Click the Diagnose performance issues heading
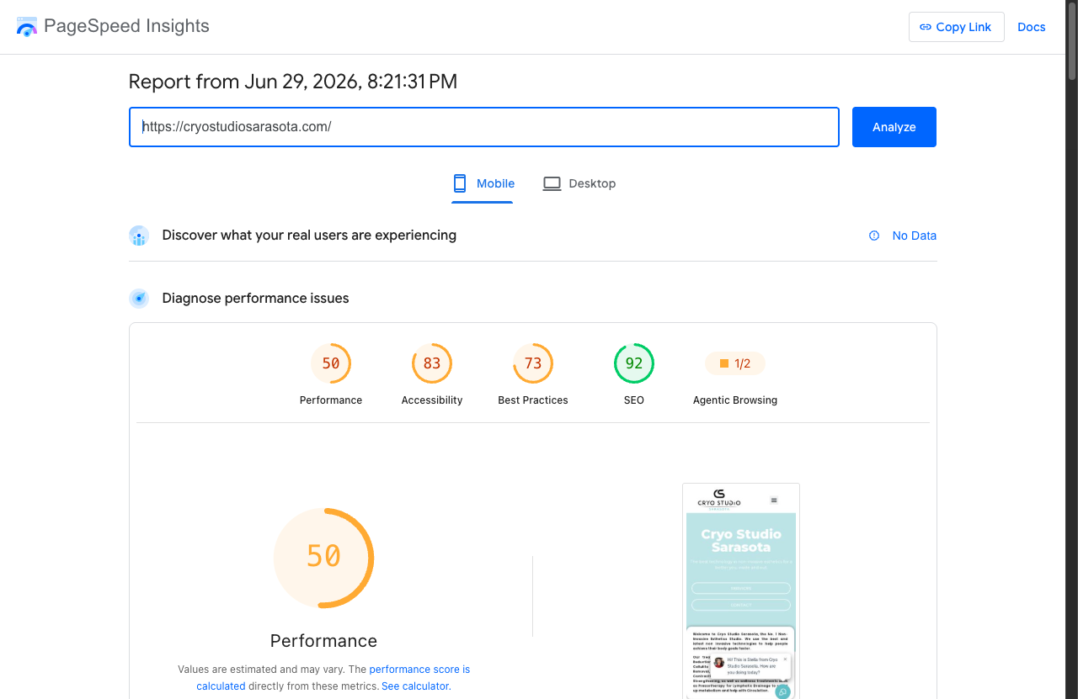The height and width of the screenshot is (699, 1078). [255, 298]
